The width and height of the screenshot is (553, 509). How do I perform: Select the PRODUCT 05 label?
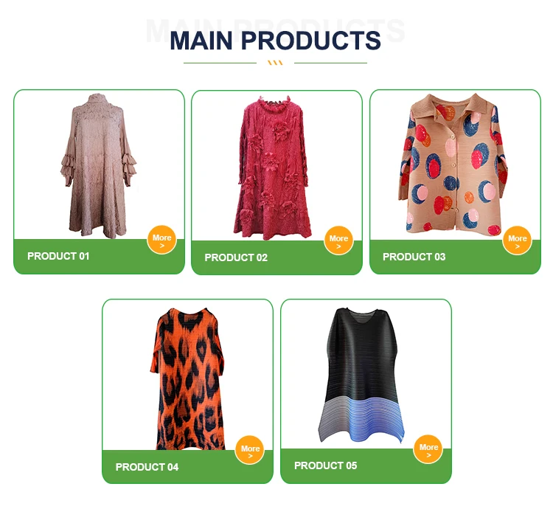click(325, 465)
